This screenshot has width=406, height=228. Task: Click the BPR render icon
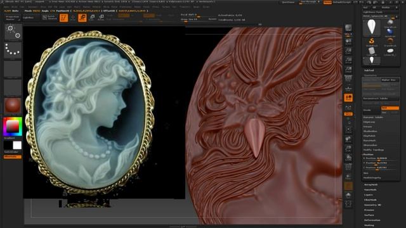point(348,28)
